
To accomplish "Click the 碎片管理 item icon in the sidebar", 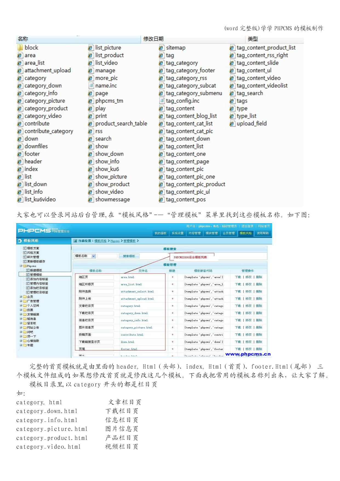I will pyautogui.click(x=25, y=257).
